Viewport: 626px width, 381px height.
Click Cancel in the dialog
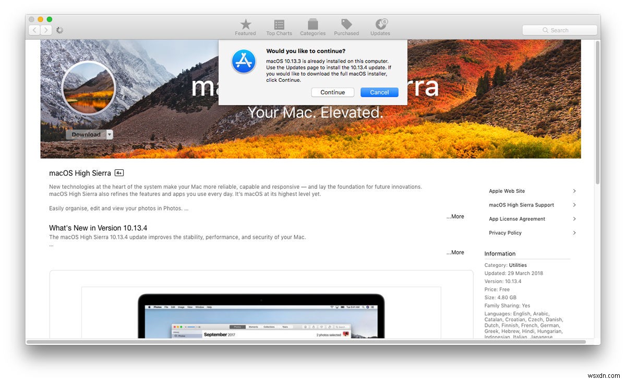tap(379, 92)
